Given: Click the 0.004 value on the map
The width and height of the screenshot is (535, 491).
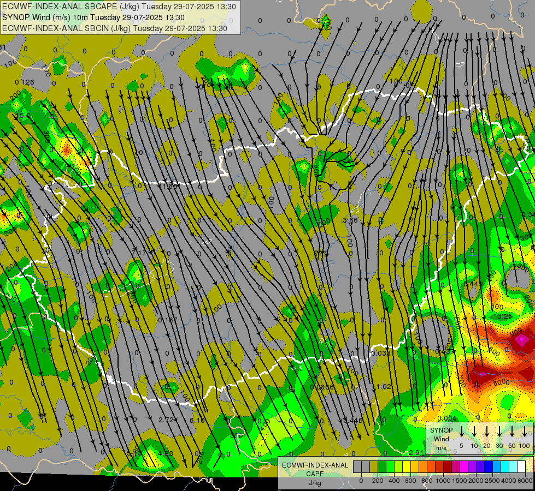Looking at the screenshot, I should [446, 418].
